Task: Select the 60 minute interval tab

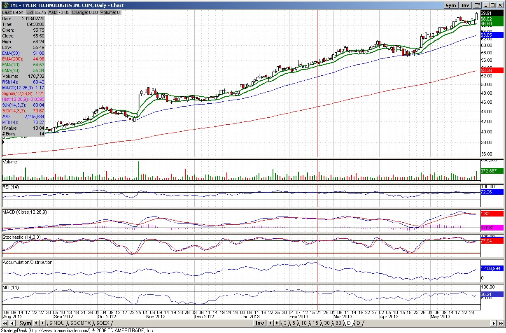Action: tap(338, 323)
